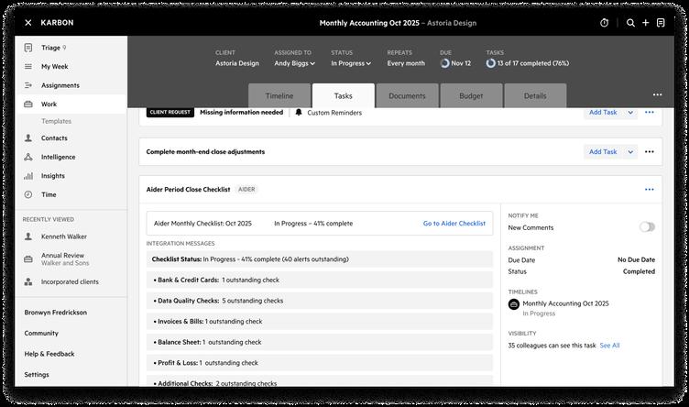This screenshot has width=689, height=407.
Task: Open more options for Aider Period Close Checklist
Action: pyautogui.click(x=649, y=190)
